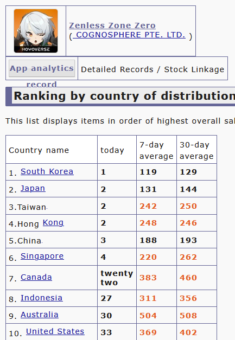Open the Japan country link
The image size is (235, 340).
tap(33, 188)
